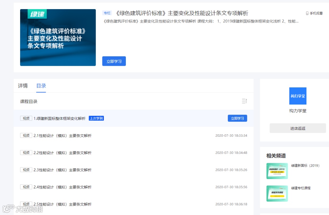
Task: Click timestamp 2020-07-30 18:35:26
Action: click(231, 170)
